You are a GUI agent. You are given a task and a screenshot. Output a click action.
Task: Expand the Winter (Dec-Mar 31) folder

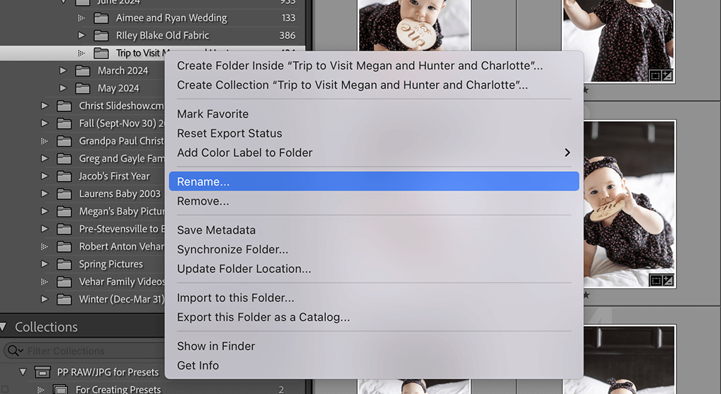(x=44, y=299)
